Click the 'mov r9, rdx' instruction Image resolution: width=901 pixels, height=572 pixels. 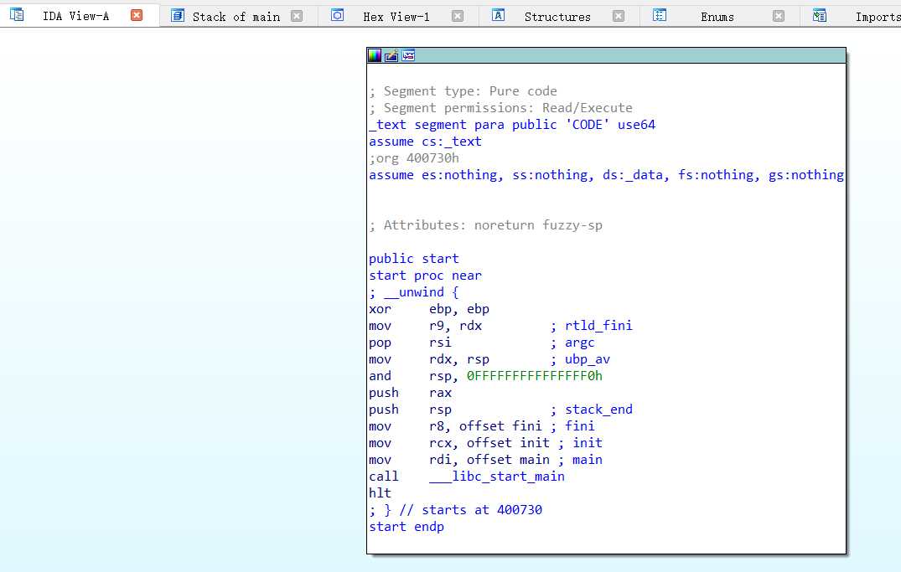point(425,326)
